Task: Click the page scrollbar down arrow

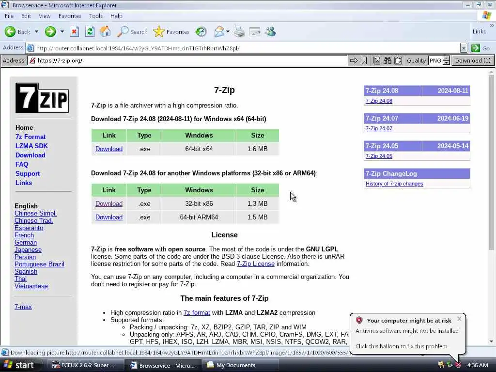Action: tap(491, 341)
